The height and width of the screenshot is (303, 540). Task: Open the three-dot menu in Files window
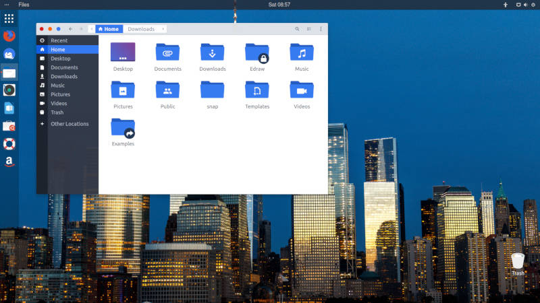pyautogui.click(x=321, y=29)
